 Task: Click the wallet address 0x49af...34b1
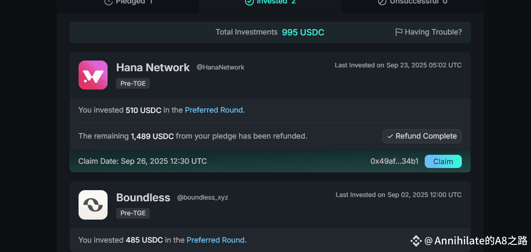point(394,162)
